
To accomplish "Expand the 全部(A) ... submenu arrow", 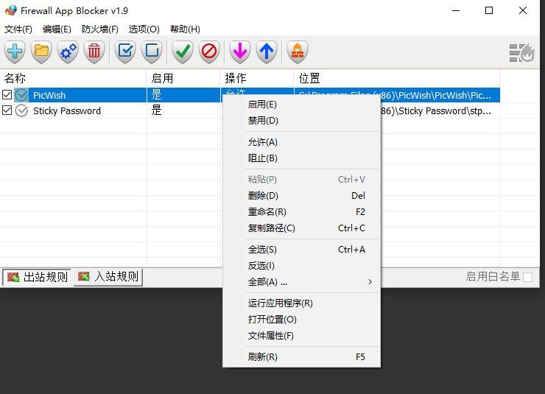I will click(370, 282).
